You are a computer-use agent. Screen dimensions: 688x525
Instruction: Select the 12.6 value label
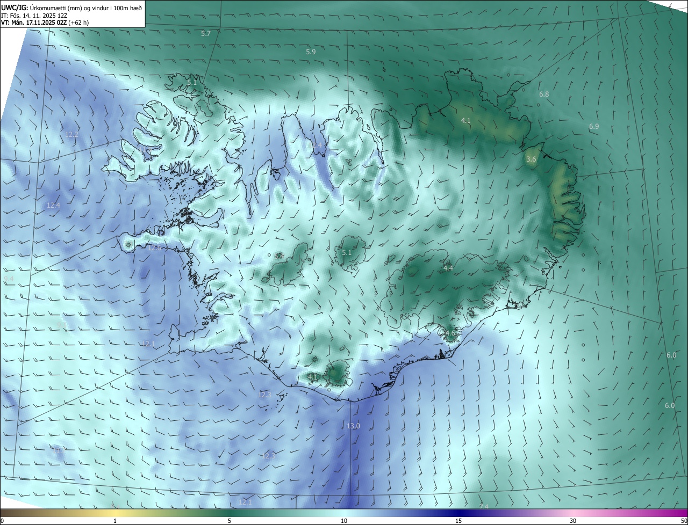[x=155, y=248]
